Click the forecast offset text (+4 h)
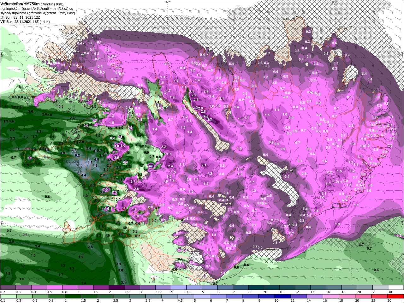The image size is (404, 303). (x=45, y=22)
